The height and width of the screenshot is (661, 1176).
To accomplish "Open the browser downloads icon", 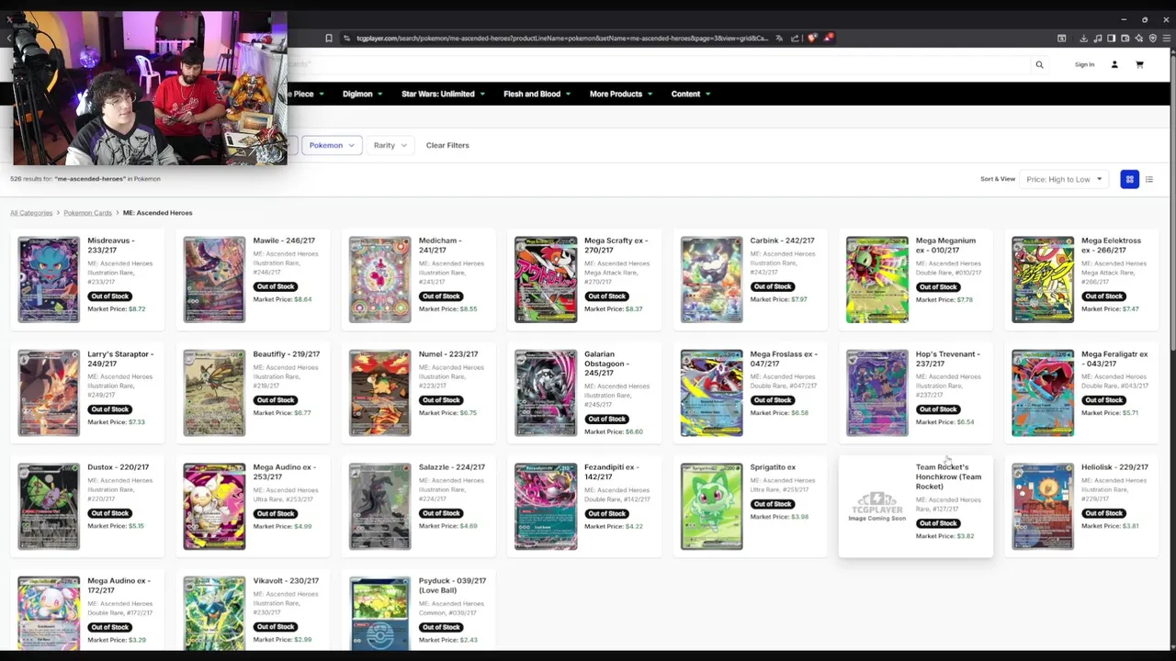I will pos(1084,39).
